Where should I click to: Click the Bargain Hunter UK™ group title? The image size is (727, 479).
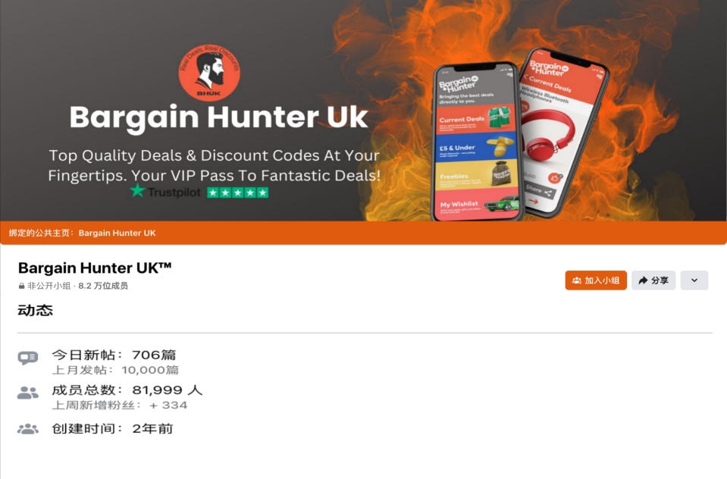coord(95,268)
